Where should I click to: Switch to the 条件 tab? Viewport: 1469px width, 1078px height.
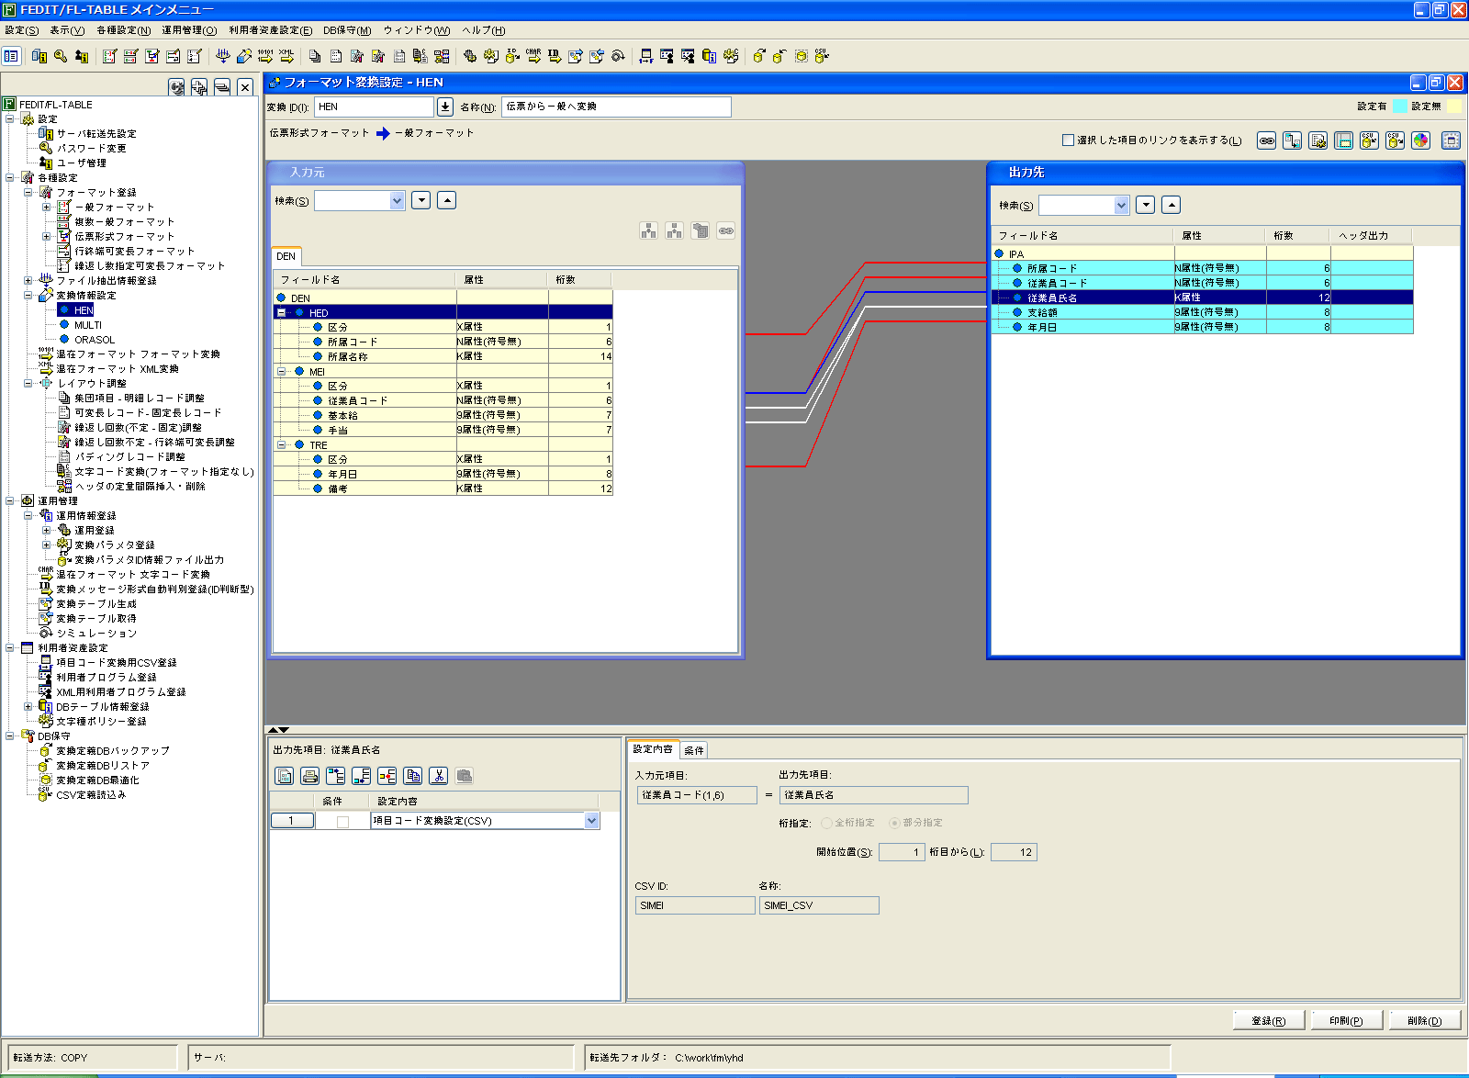pos(694,750)
